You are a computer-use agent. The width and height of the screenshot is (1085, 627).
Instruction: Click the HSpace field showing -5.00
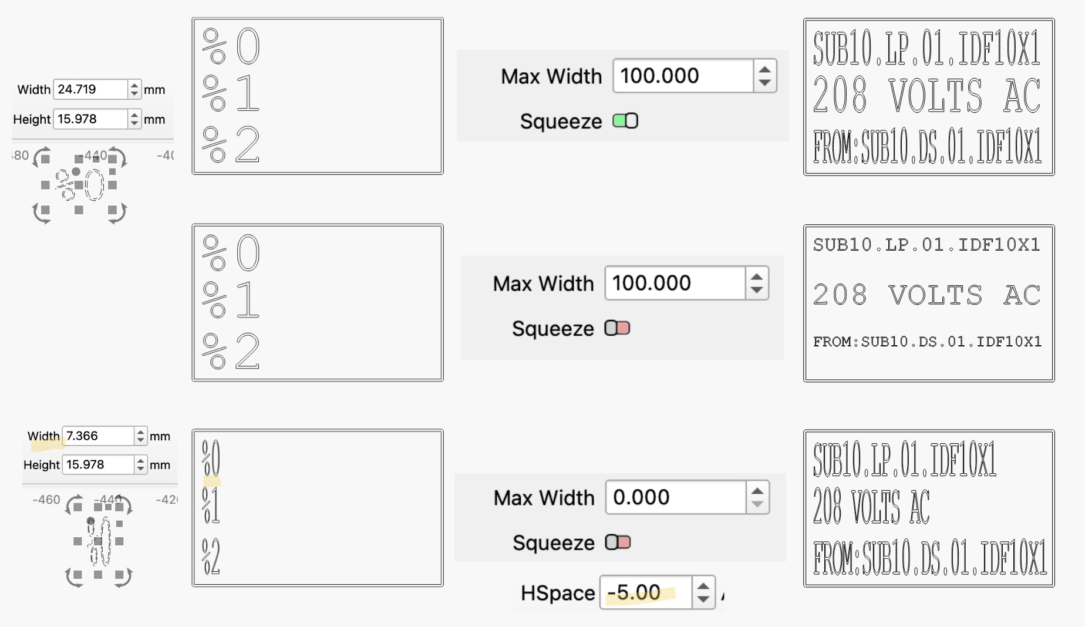click(646, 593)
